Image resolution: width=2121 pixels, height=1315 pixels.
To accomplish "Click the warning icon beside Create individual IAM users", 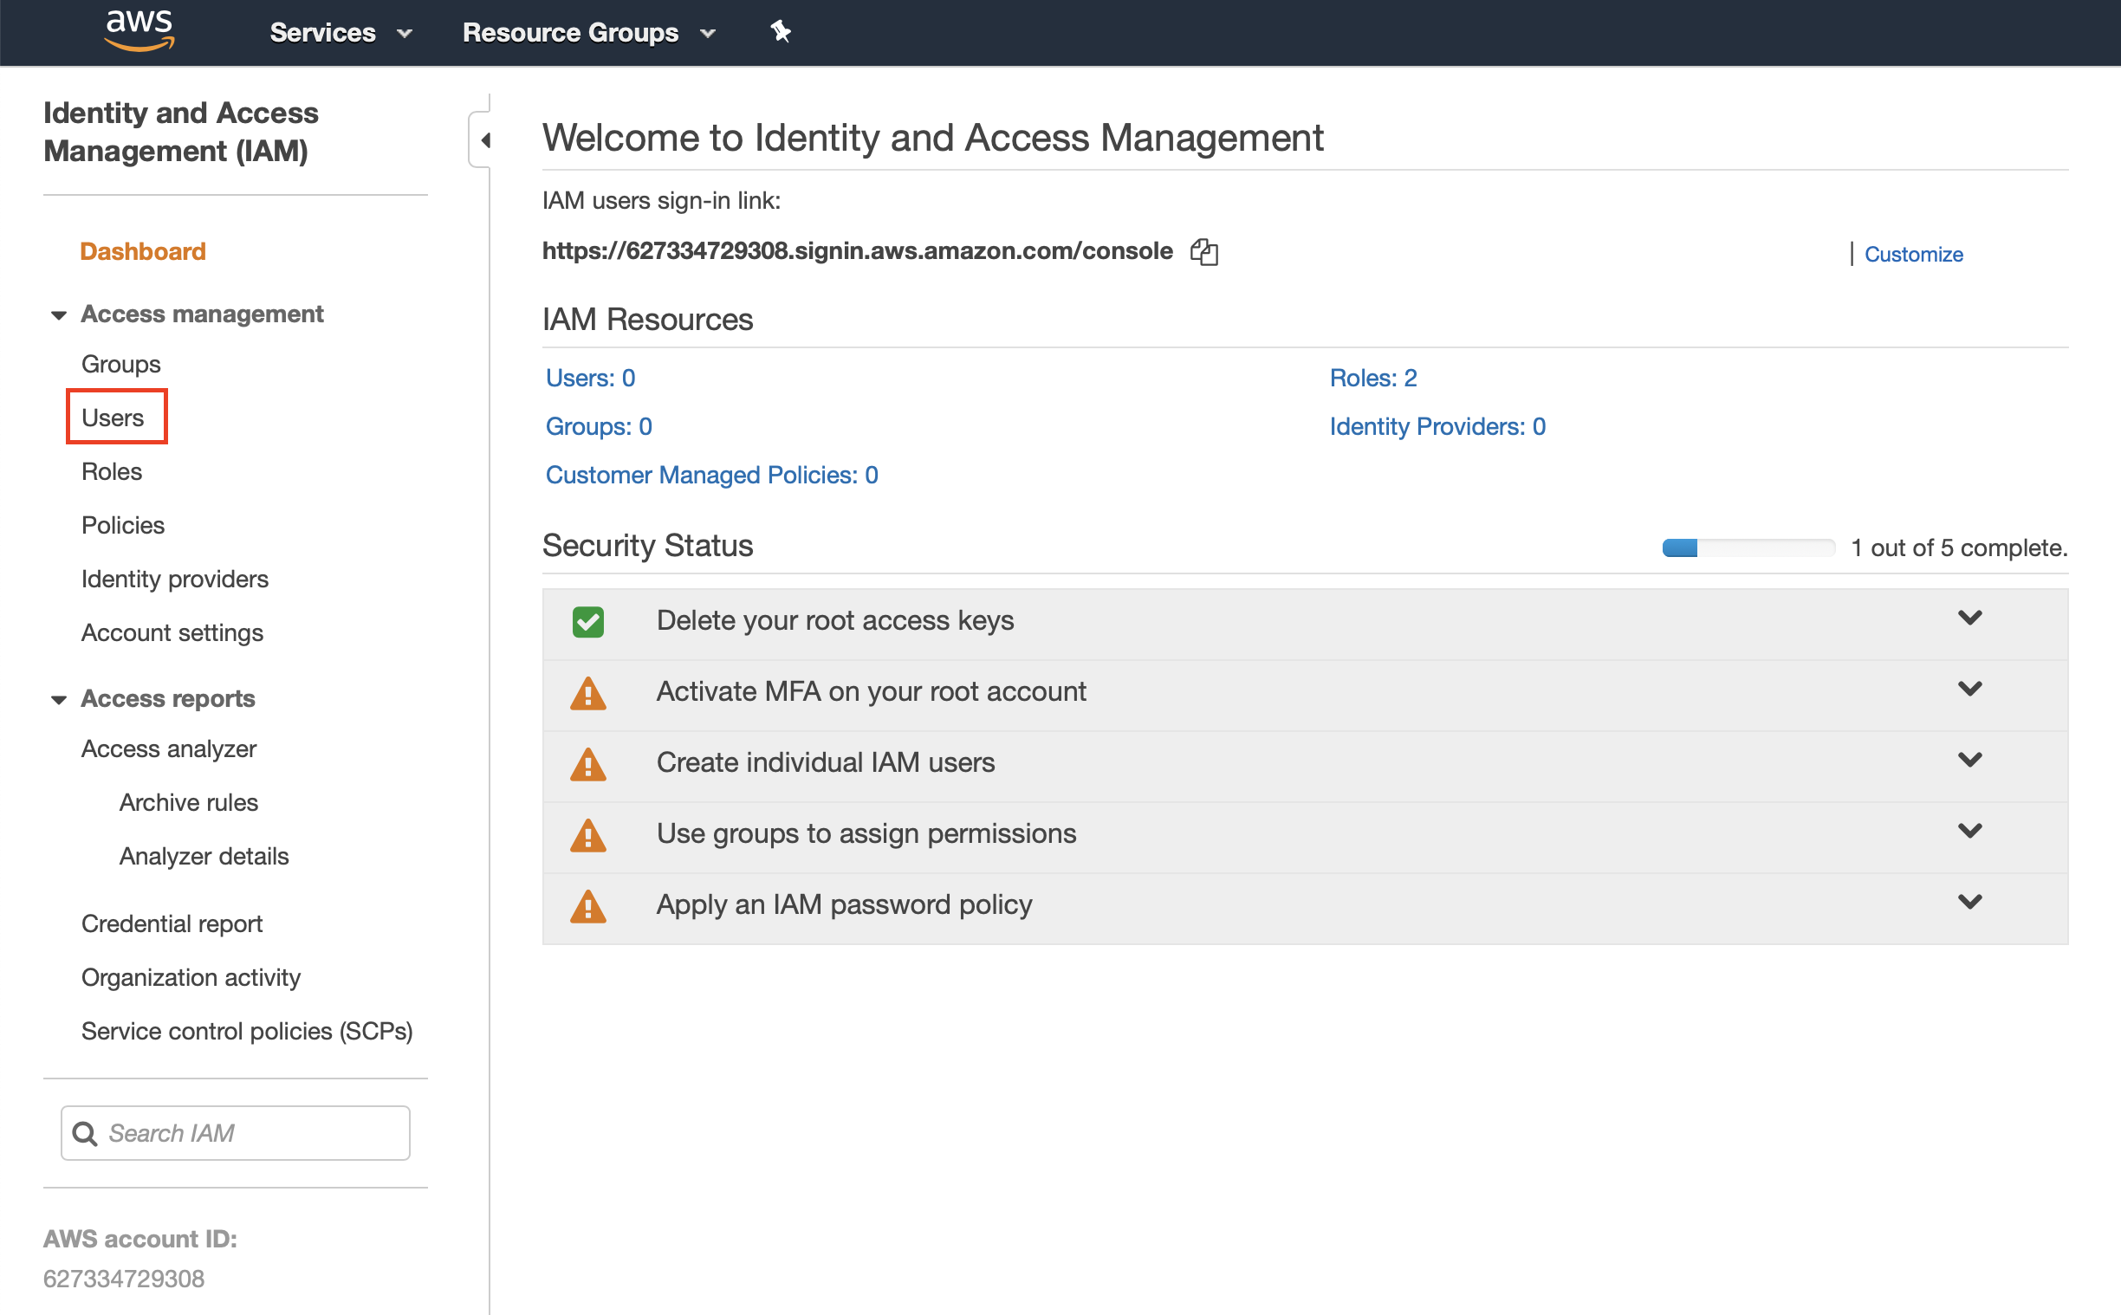I will [587, 764].
